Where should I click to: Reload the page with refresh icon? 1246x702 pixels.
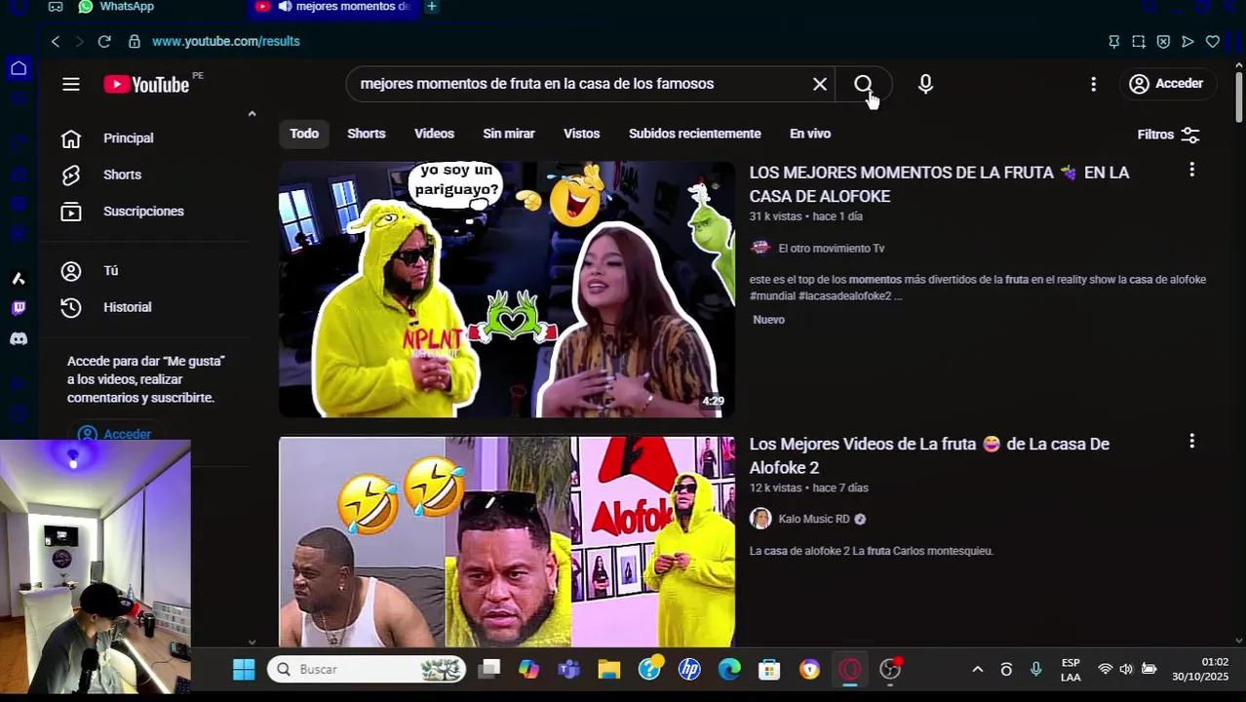(104, 41)
